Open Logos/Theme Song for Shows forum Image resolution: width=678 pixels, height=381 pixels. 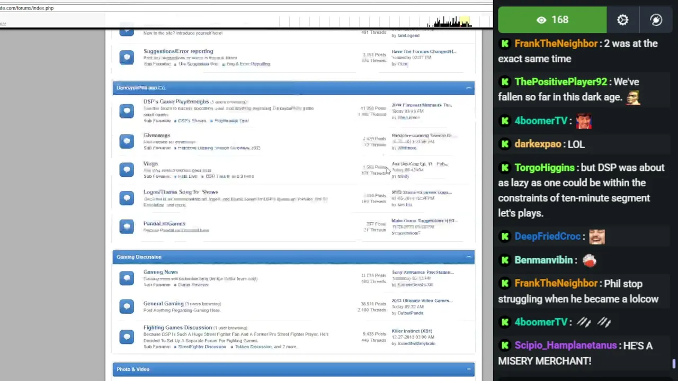pyautogui.click(x=181, y=192)
